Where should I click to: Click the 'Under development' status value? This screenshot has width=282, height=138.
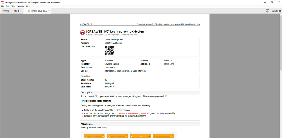click(x=114, y=40)
